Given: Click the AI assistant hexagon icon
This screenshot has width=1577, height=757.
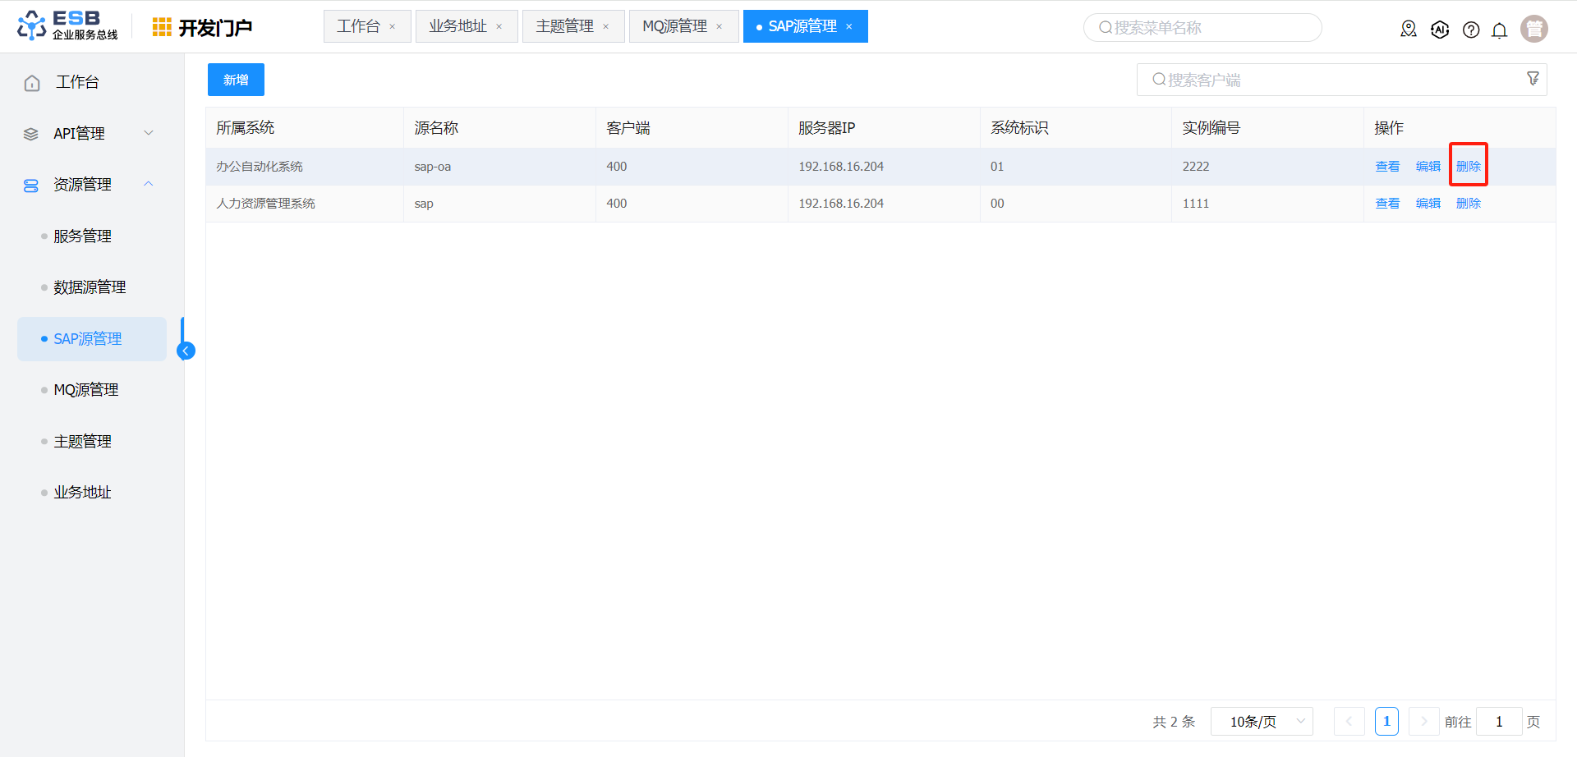Looking at the screenshot, I should pyautogui.click(x=1440, y=30).
